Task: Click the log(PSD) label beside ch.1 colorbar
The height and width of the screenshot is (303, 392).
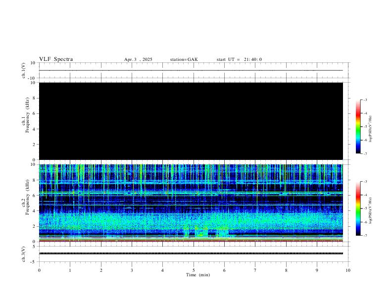Action: click(x=370, y=129)
